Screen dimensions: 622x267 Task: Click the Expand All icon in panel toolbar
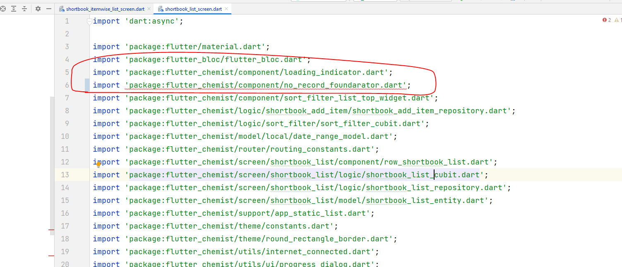[x=14, y=9]
